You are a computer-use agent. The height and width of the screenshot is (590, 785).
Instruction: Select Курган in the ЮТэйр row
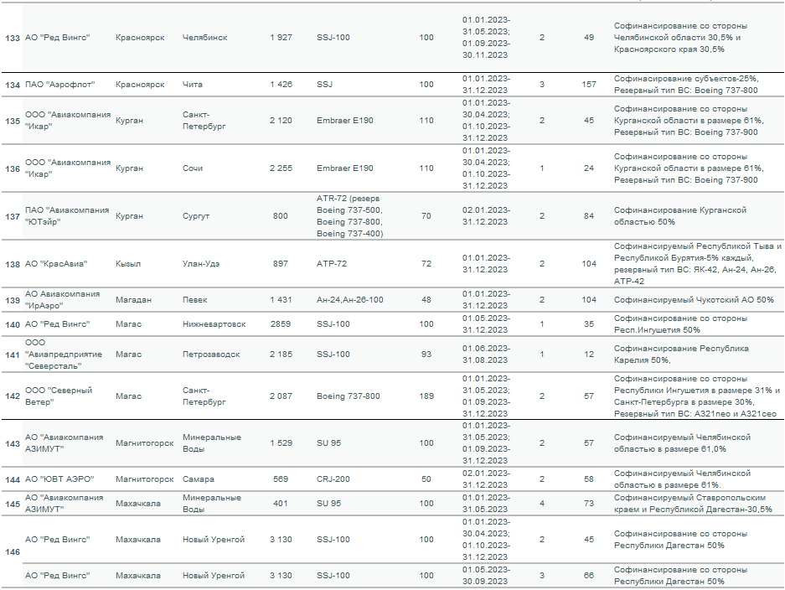tap(129, 216)
